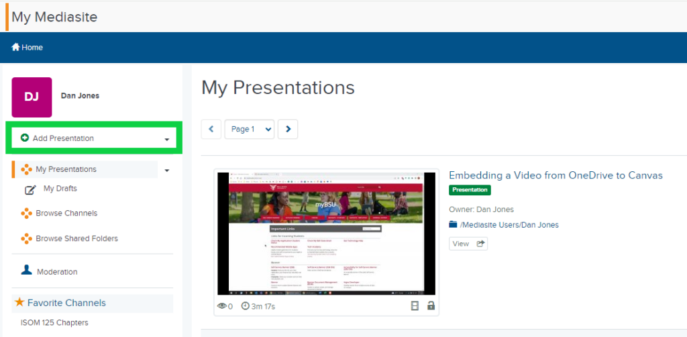Click the Browse Channels orange dots icon
This screenshot has height=337, width=687.
(26, 213)
